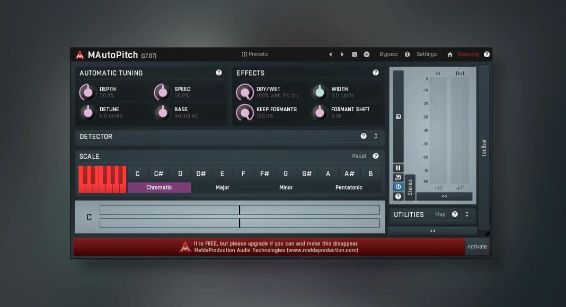Viewport: 566px width, 307px height.
Task: Toggle note C in scale
Action: coord(138,173)
